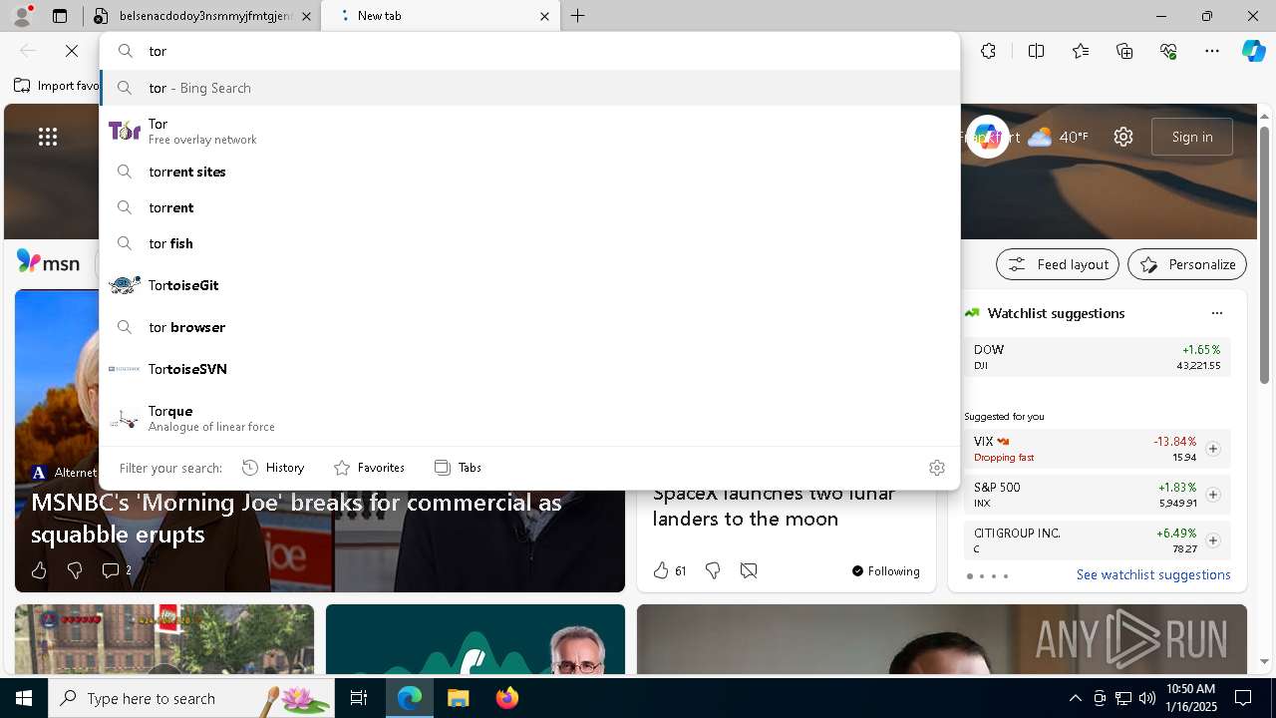
Task: Open File Explorer from the taskbar
Action: (458, 698)
